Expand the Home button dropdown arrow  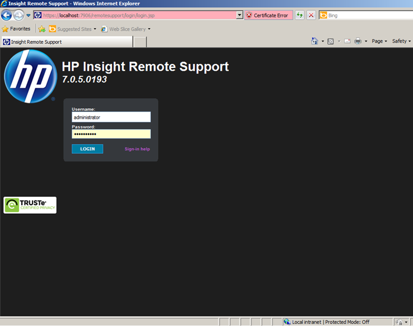(323, 41)
